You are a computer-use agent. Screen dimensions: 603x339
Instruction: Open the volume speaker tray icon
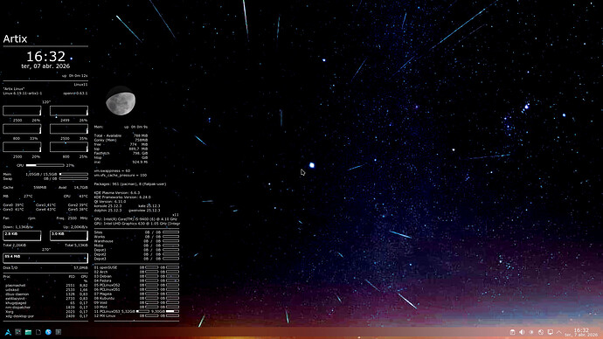pyautogui.click(x=522, y=332)
